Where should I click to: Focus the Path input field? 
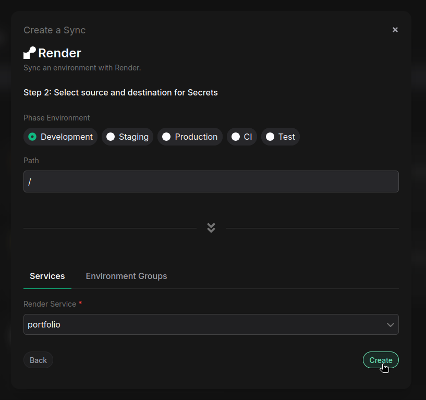coord(211,181)
